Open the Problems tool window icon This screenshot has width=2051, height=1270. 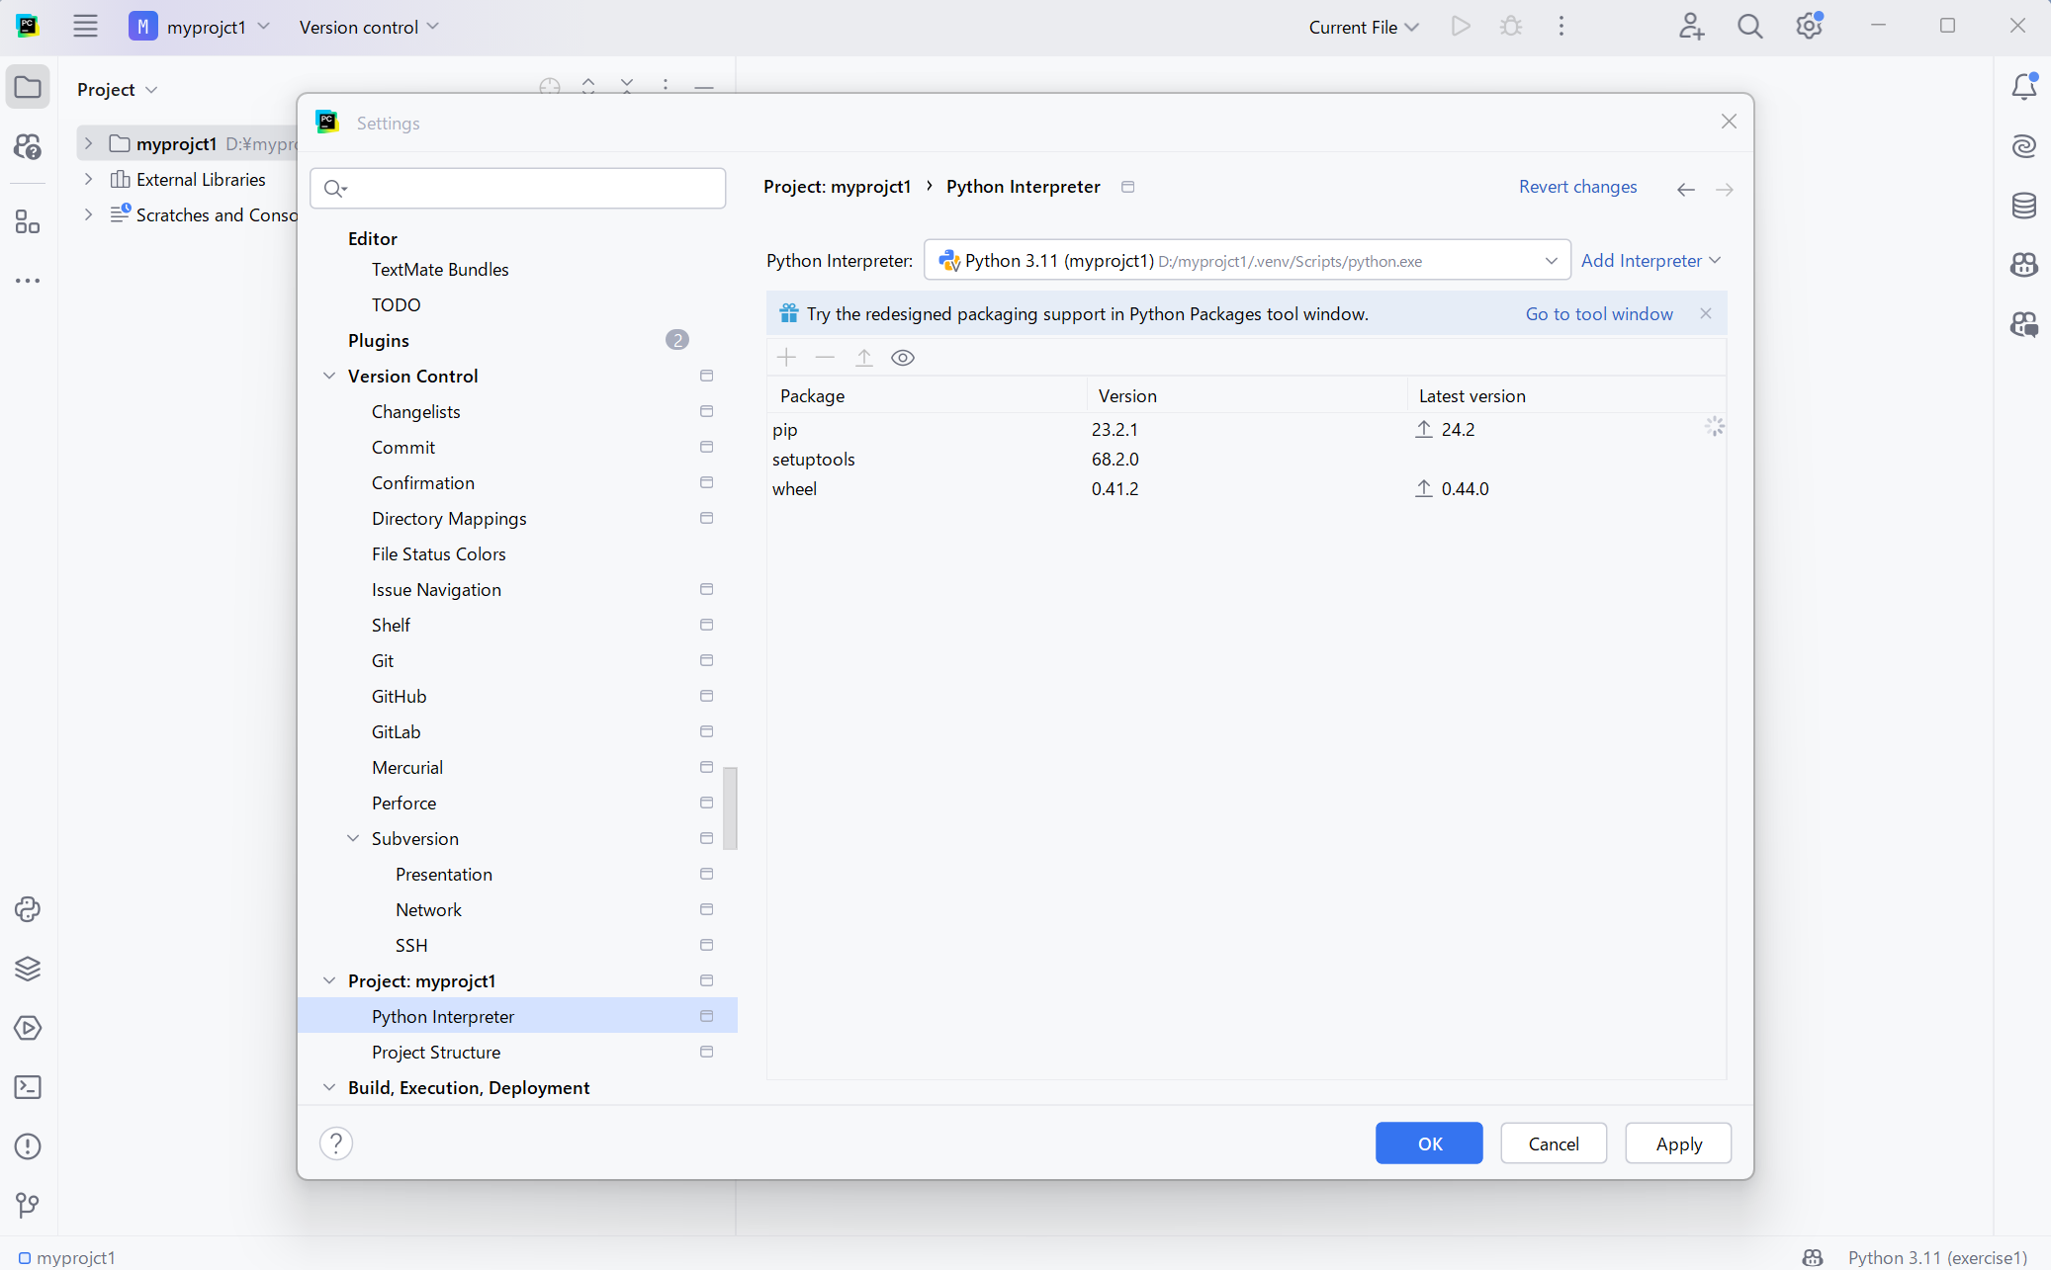click(28, 1146)
